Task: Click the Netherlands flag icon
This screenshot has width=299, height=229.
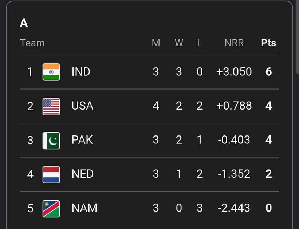Action: 51,174
